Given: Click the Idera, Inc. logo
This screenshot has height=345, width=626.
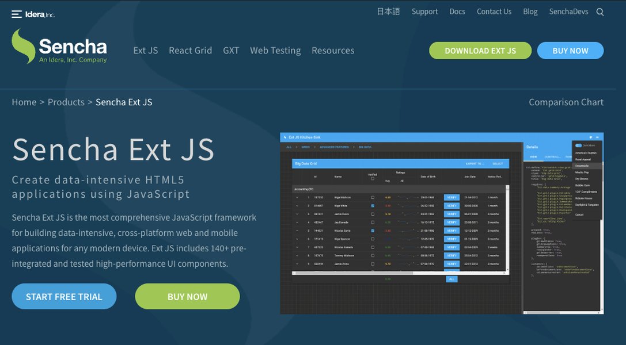Looking at the screenshot, I should click(40, 15).
